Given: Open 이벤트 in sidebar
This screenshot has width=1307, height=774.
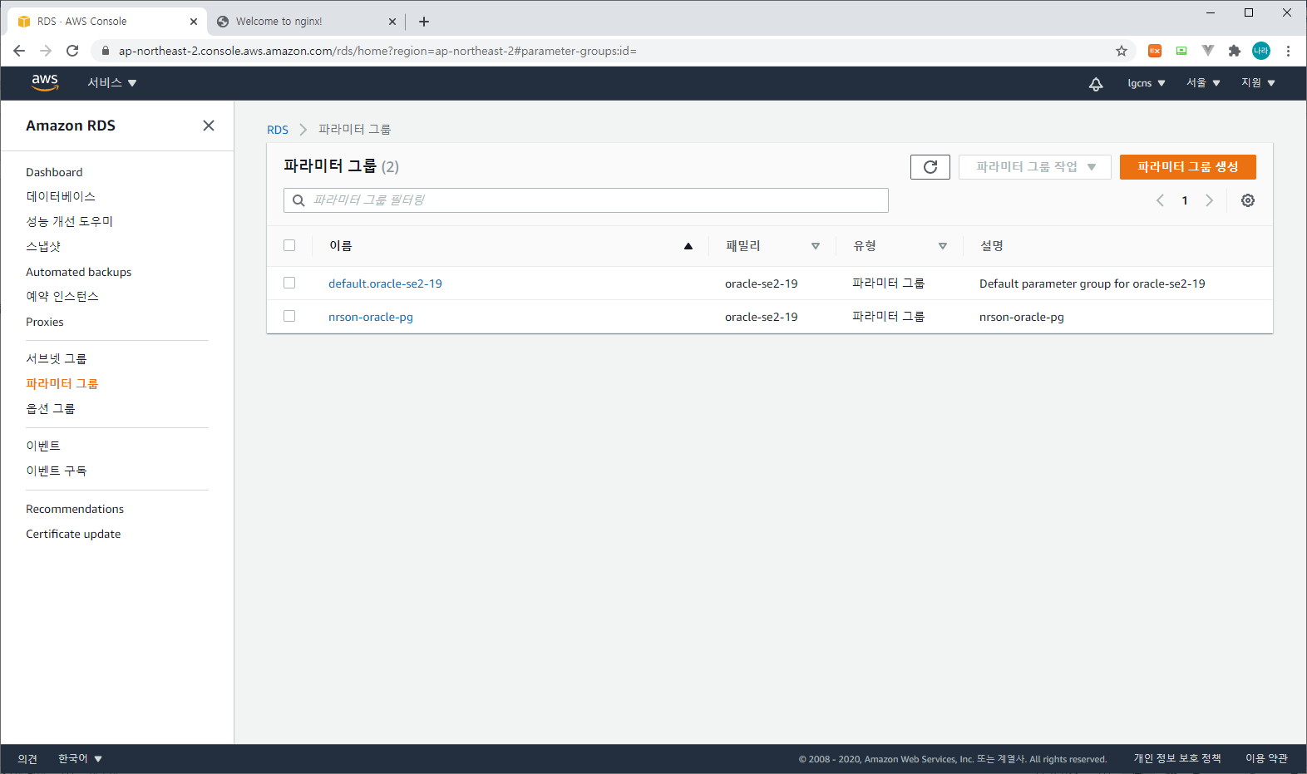Looking at the screenshot, I should (43, 446).
